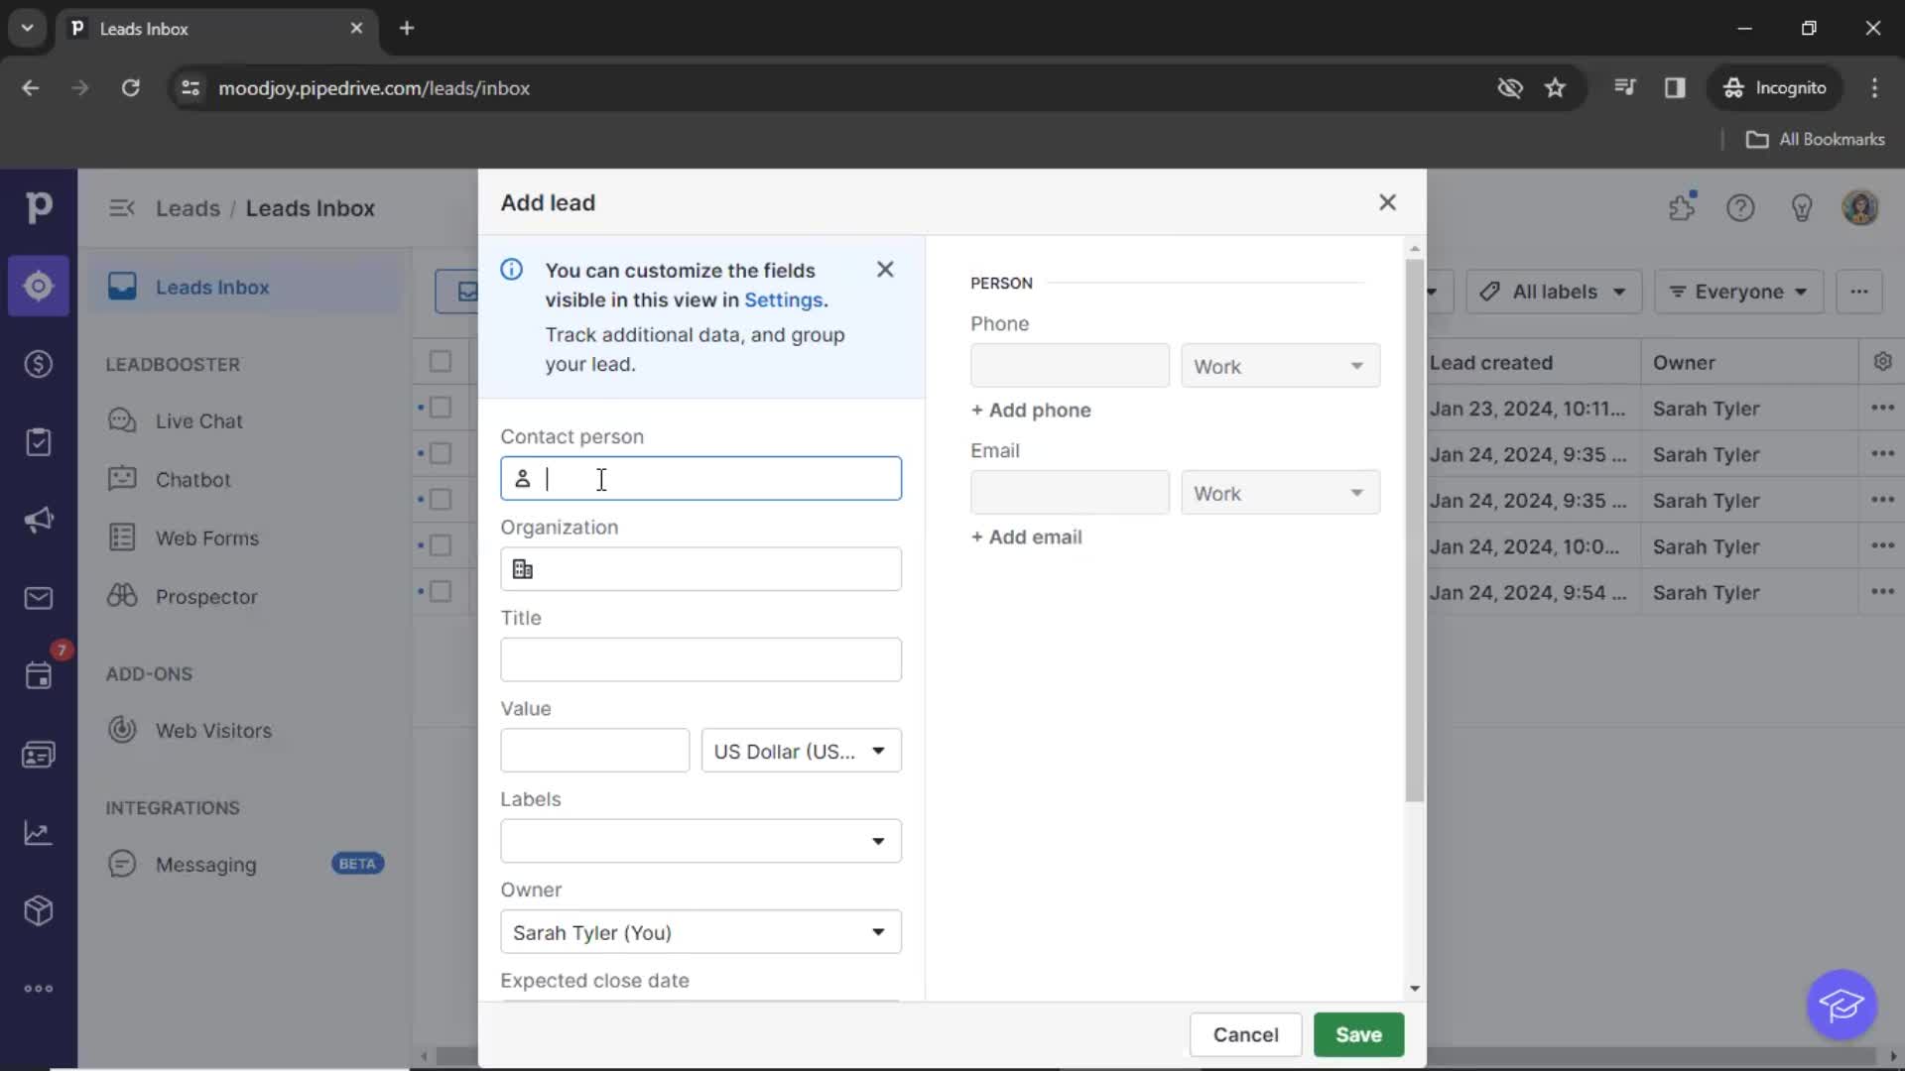This screenshot has width=1905, height=1071.
Task: Click the Add phone link
Action: (x=1031, y=410)
